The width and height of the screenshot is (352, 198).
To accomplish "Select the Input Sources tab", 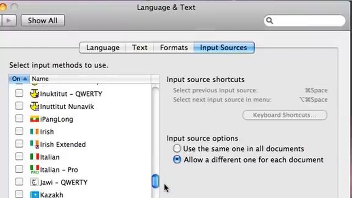I will 224,48.
